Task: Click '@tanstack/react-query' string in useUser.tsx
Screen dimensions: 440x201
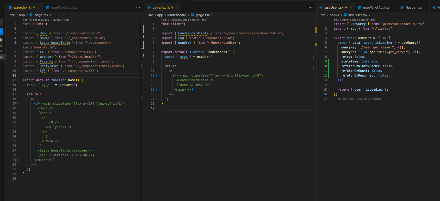Action: (402, 24)
